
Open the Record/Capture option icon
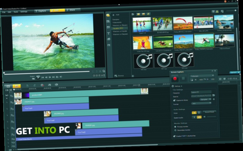[x=42, y=85]
